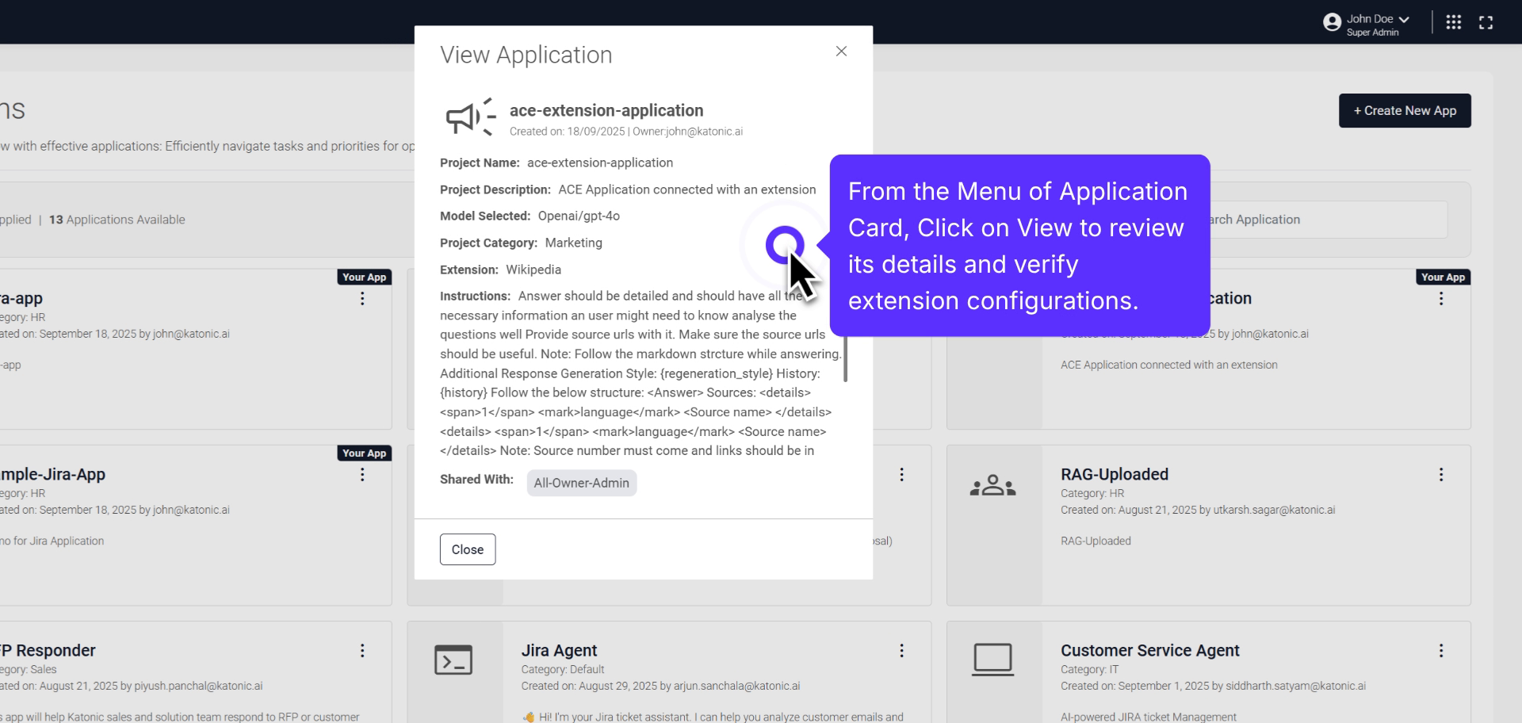Click the ace-extension-application megaphone icon
Screen dimensions: 1522x723
(x=469, y=117)
